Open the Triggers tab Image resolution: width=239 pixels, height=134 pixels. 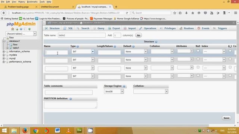[220, 28]
